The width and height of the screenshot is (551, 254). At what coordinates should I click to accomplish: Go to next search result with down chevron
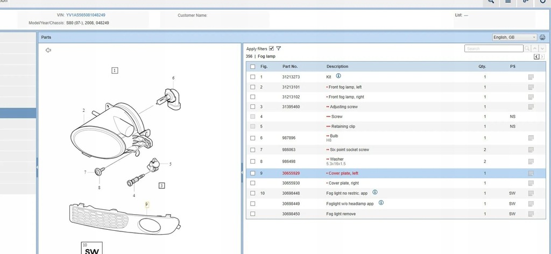coord(542,48)
